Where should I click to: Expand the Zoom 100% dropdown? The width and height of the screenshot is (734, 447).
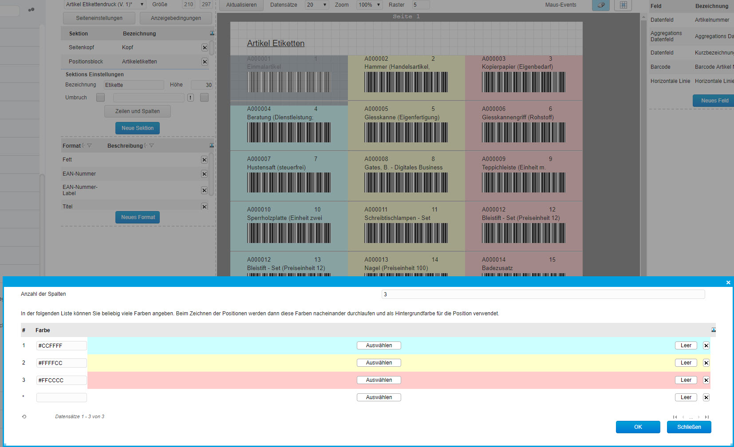pyautogui.click(x=370, y=5)
